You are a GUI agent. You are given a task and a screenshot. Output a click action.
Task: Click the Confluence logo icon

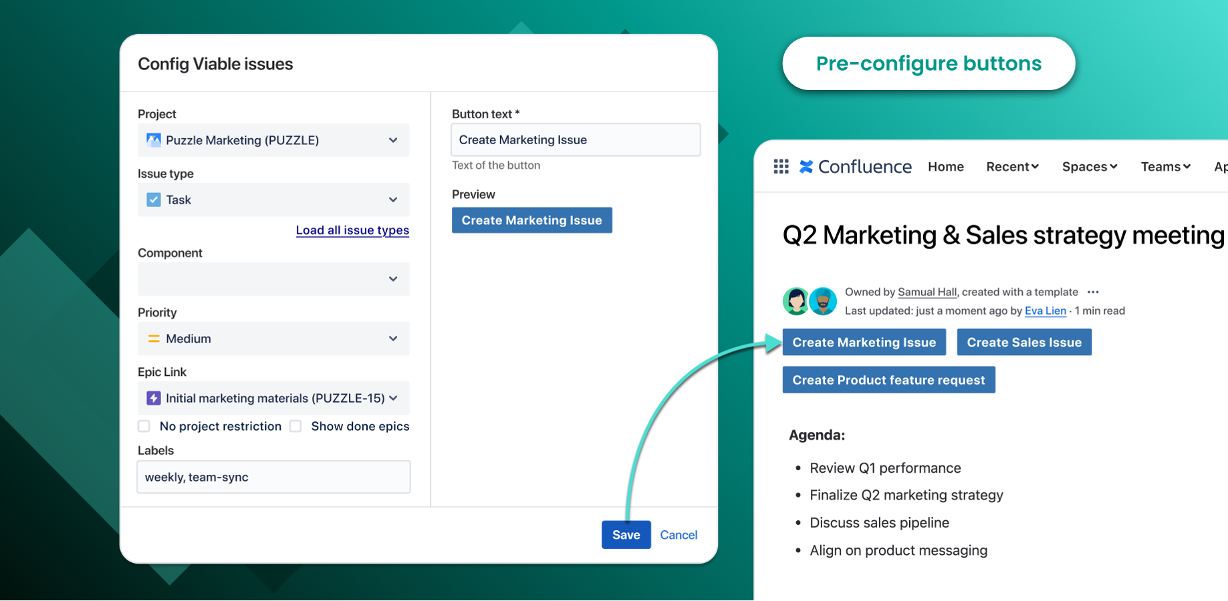pos(806,166)
